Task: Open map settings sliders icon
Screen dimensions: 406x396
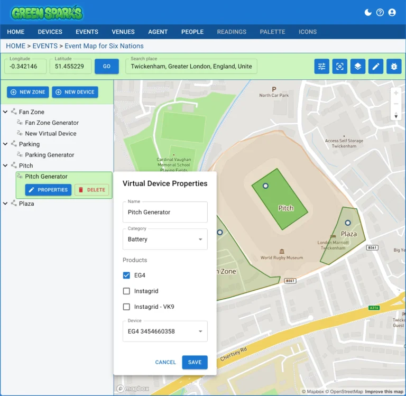Action: (321, 67)
